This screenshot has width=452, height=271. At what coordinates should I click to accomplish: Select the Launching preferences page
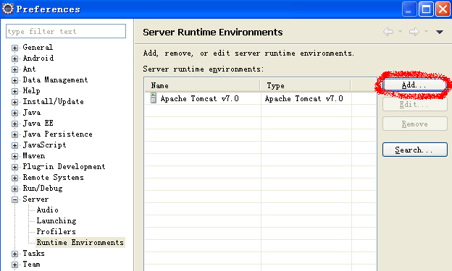point(56,220)
